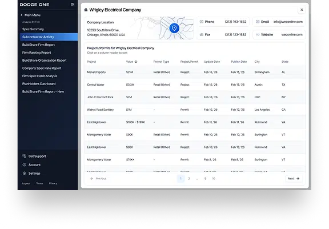Open BuildShare Firm Report - New

coord(43,91)
